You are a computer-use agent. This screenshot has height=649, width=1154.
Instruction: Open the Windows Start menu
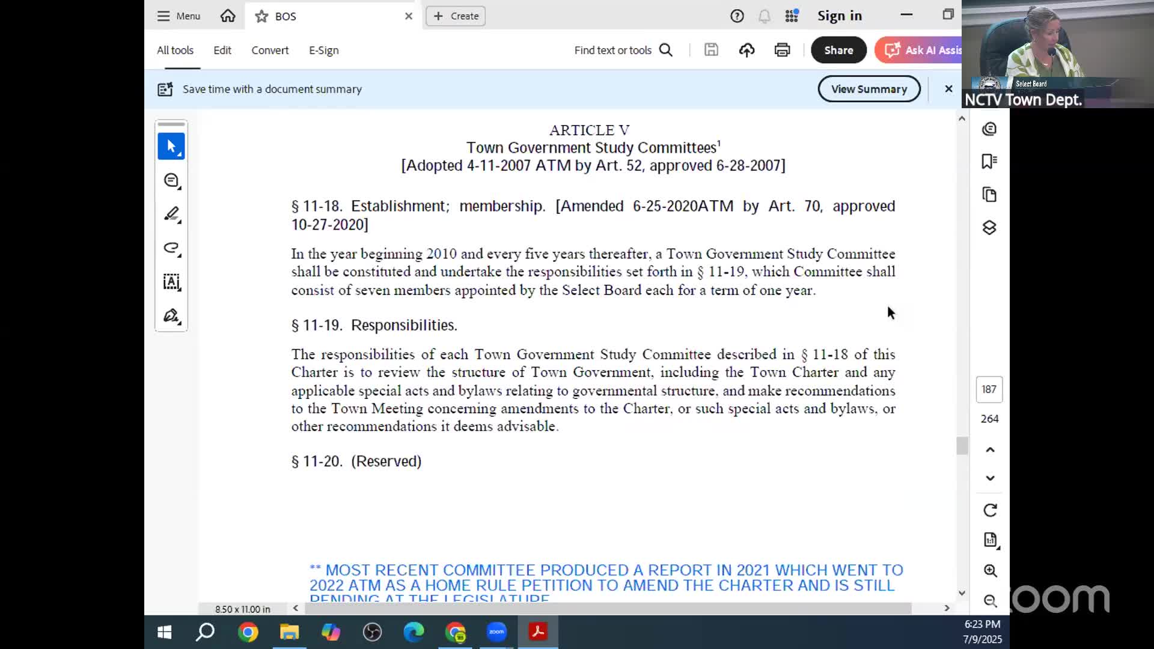pyautogui.click(x=164, y=632)
